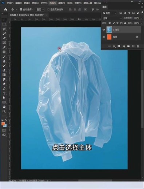Change the screen mode
Image resolution: width=144 pixels, height=189 pixels.
(x=4, y=135)
